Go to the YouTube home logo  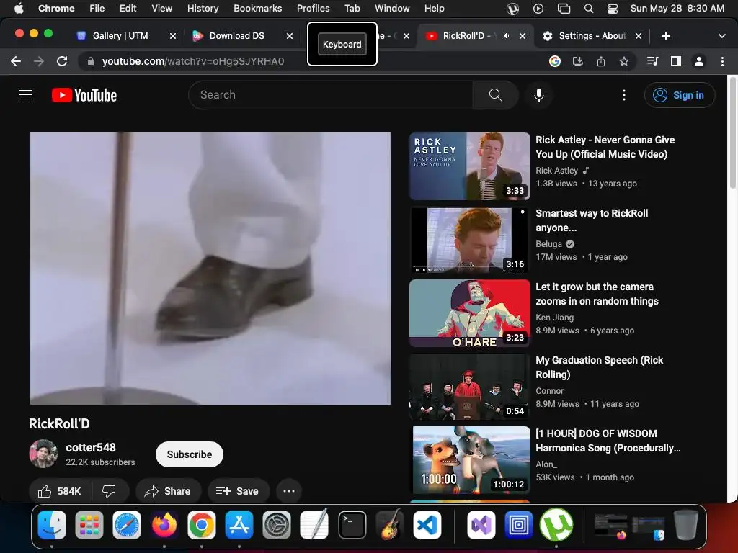pos(84,95)
